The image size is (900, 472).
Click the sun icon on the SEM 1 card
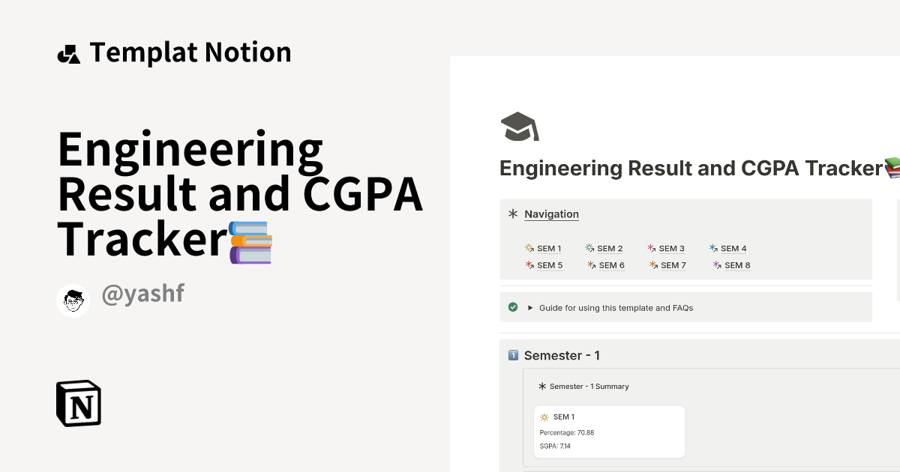544,417
